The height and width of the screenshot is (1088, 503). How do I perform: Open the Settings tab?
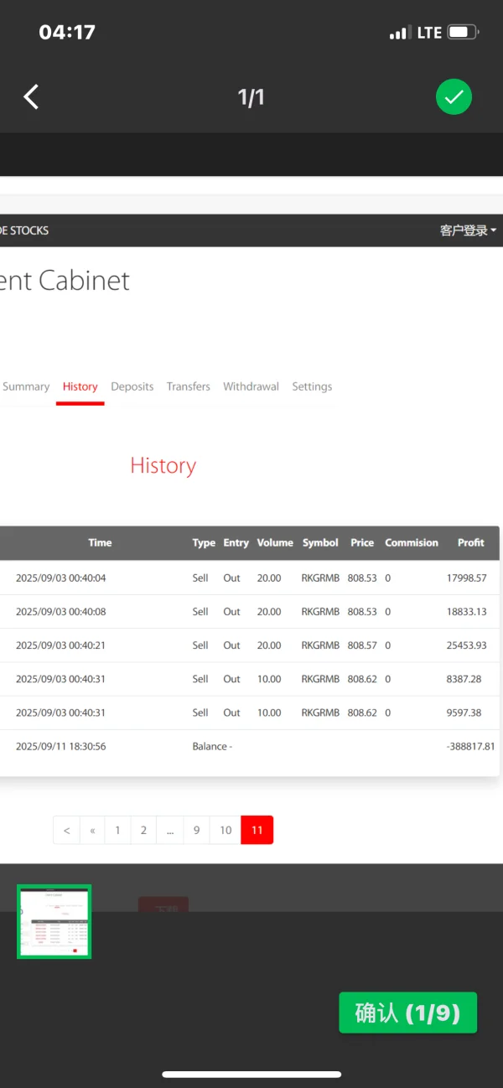[312, 386]
